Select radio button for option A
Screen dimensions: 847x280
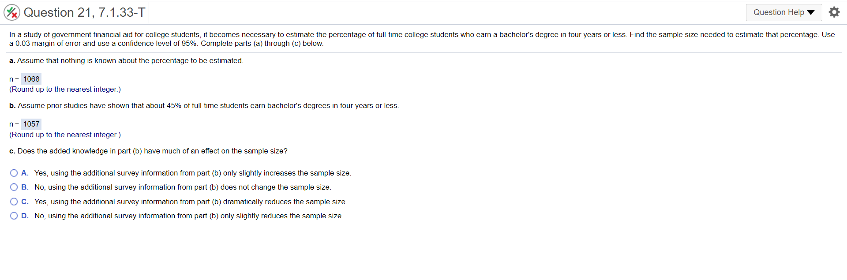pos(14,173)
